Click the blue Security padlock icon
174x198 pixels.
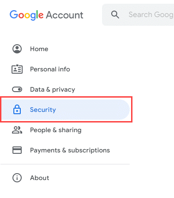tap(17, 110)
